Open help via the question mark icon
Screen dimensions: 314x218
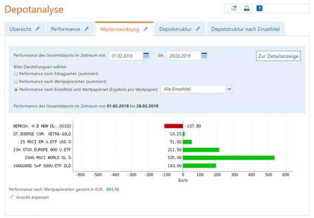coord(260,8)
